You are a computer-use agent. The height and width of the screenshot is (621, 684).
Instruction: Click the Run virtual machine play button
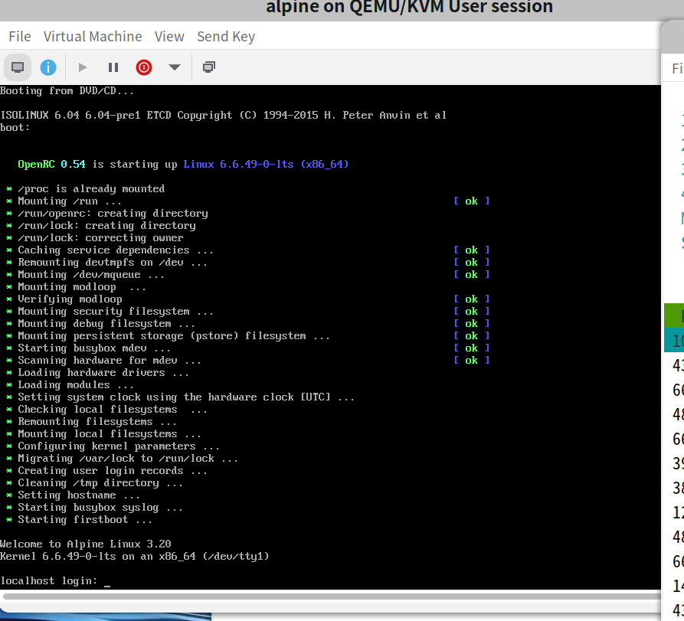(x=83, y=67)
